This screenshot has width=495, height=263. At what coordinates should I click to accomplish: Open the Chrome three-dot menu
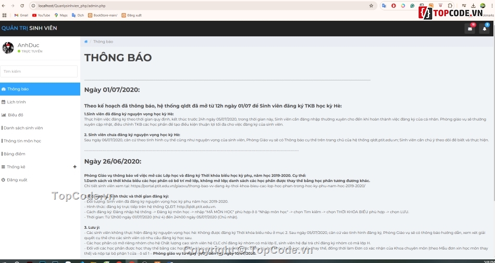pyautogui.click(x=492, y=6)
